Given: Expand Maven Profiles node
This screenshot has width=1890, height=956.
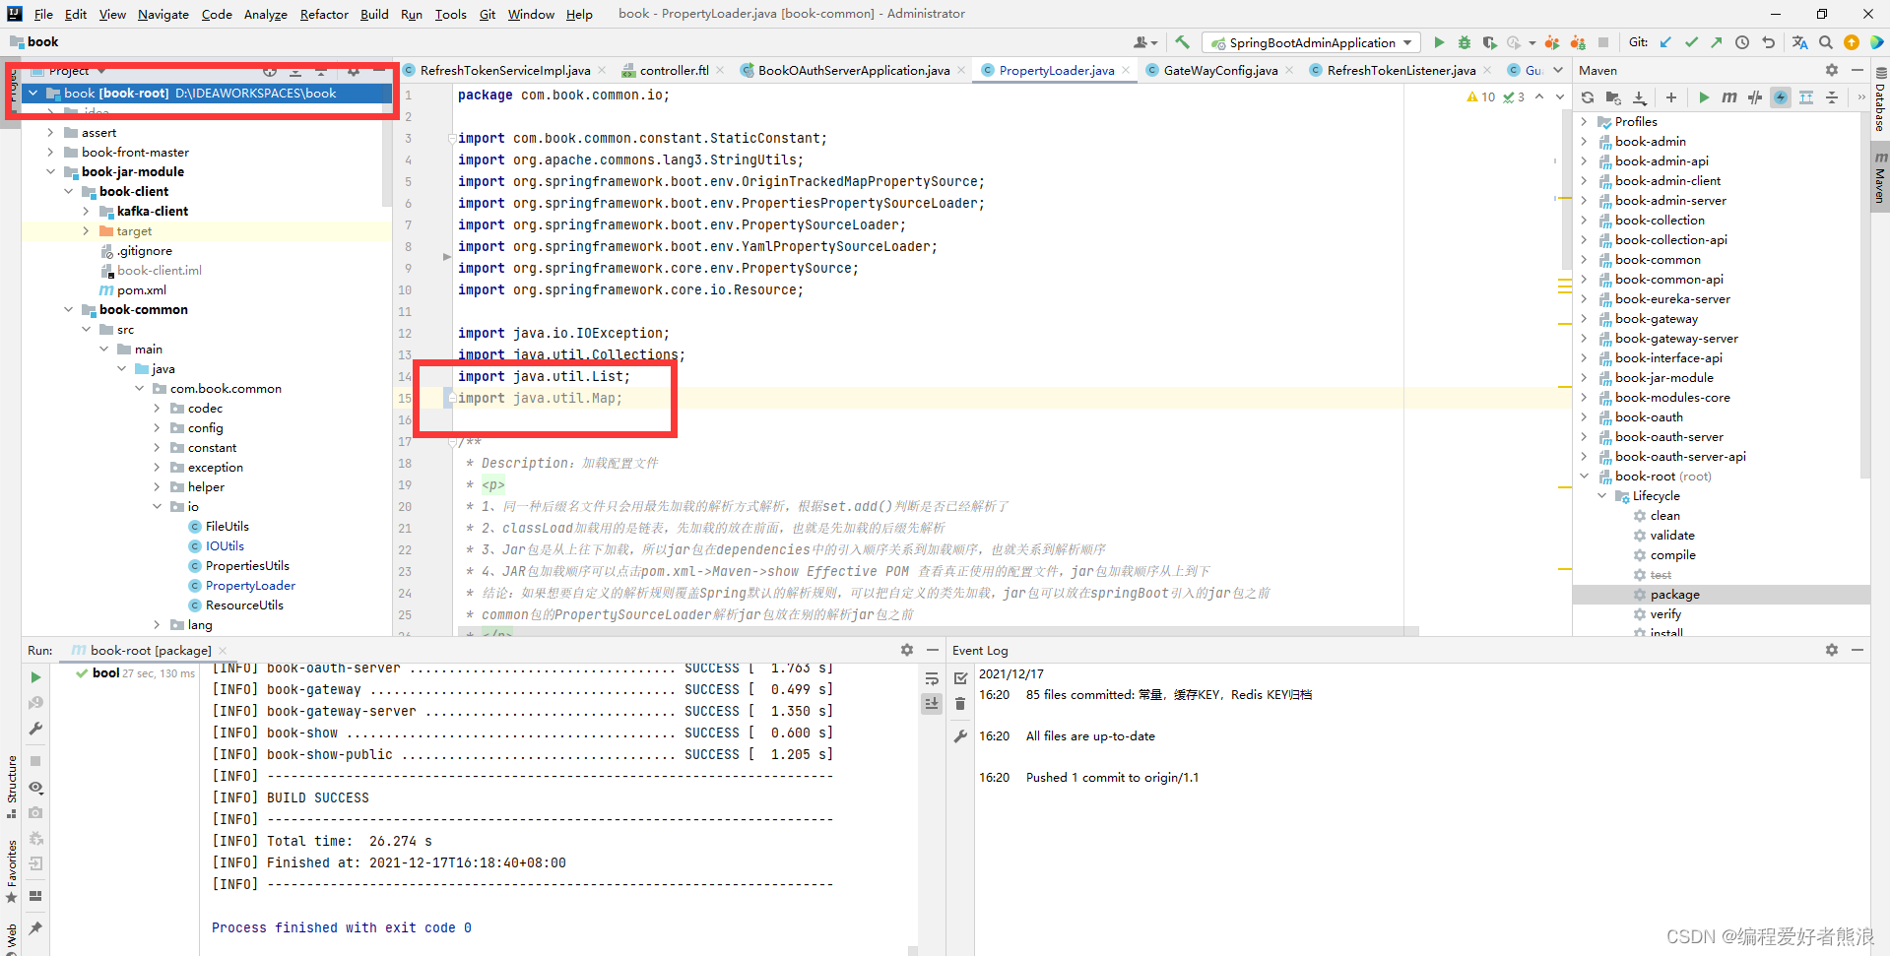Looking at the screenshot, I should pyautogui.click(x=1584, y=121).
